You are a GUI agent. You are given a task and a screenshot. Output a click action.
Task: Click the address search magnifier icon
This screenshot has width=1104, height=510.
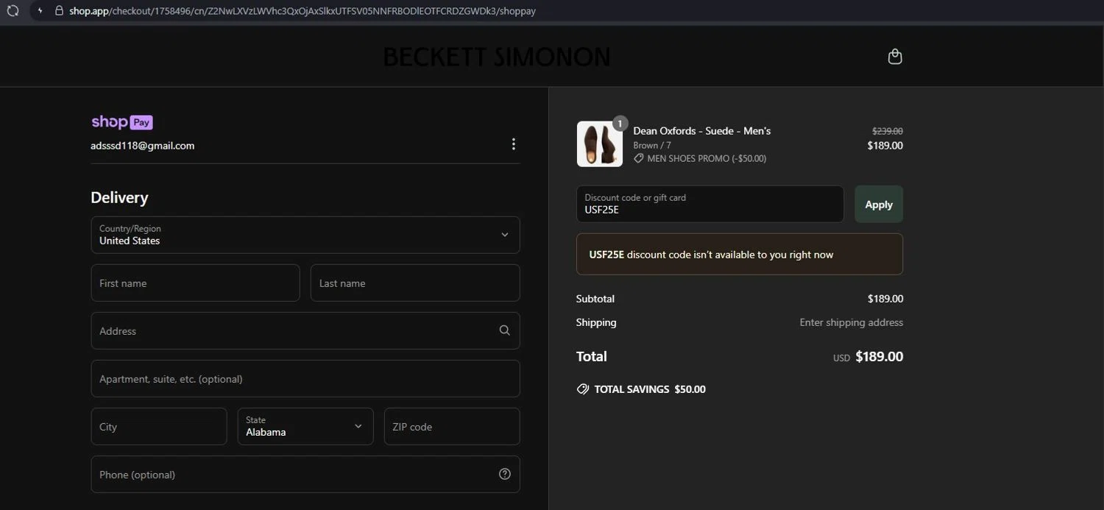coord(504,330)
